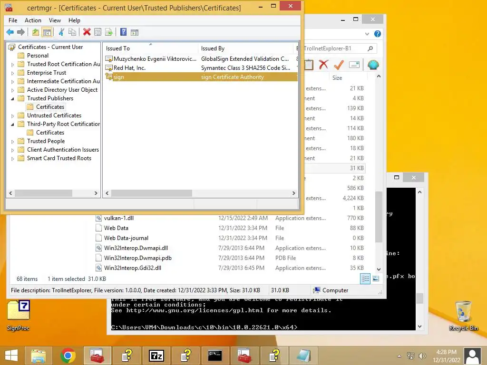Switch to 7-Zip on the taskbar

[156, 355]
